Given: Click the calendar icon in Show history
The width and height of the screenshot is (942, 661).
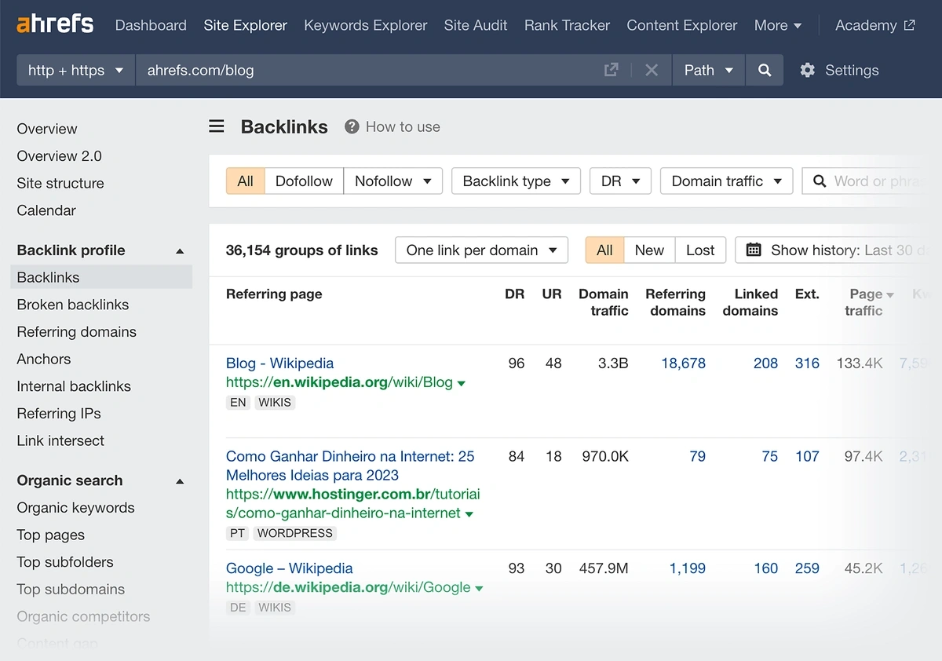Looking at the screenshot, I should click(754, 250).
